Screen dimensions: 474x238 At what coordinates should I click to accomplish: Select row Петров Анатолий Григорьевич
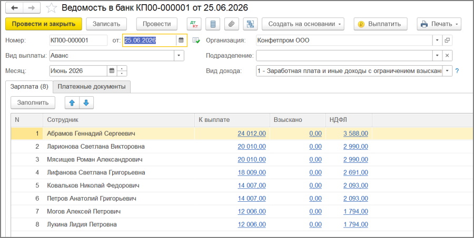pos(242,199)
